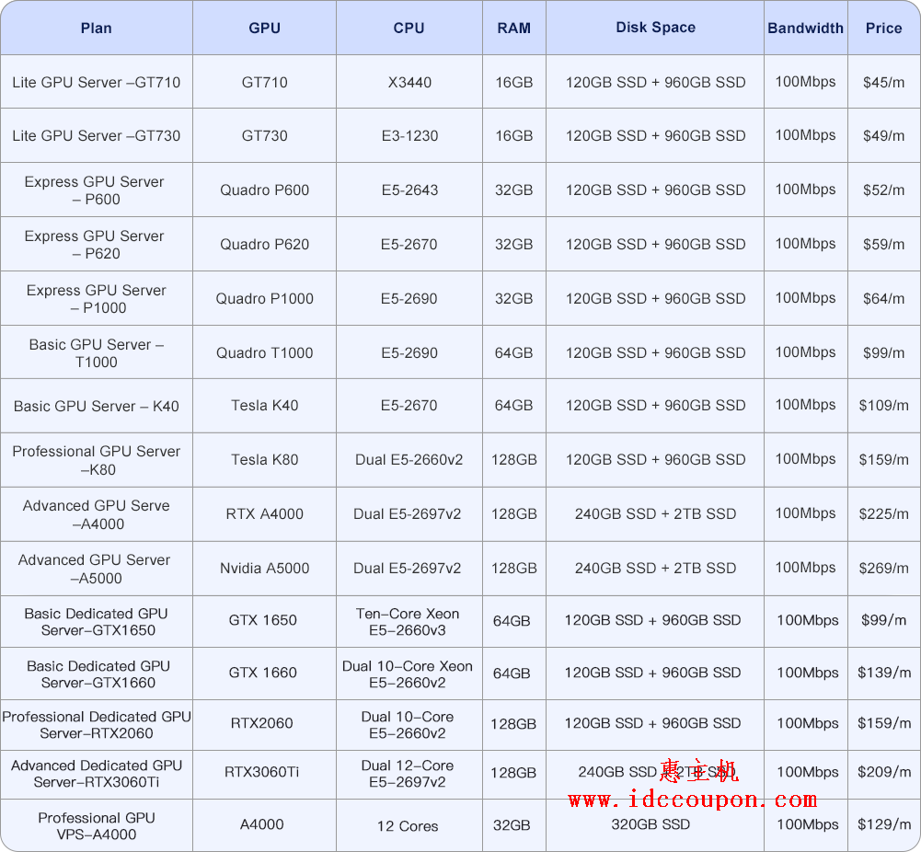This screenshot has height=852, width=921.
Task: Select Professional GPU Server –K80 plan cell
Action: tap(97, 460)
